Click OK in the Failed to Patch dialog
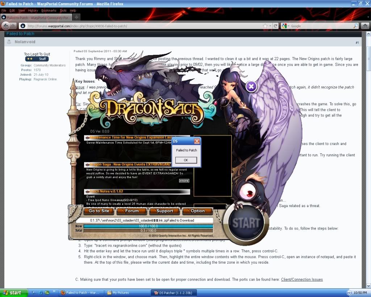The width and height of the screenshot is (371, 297). [x=186, y=160]
